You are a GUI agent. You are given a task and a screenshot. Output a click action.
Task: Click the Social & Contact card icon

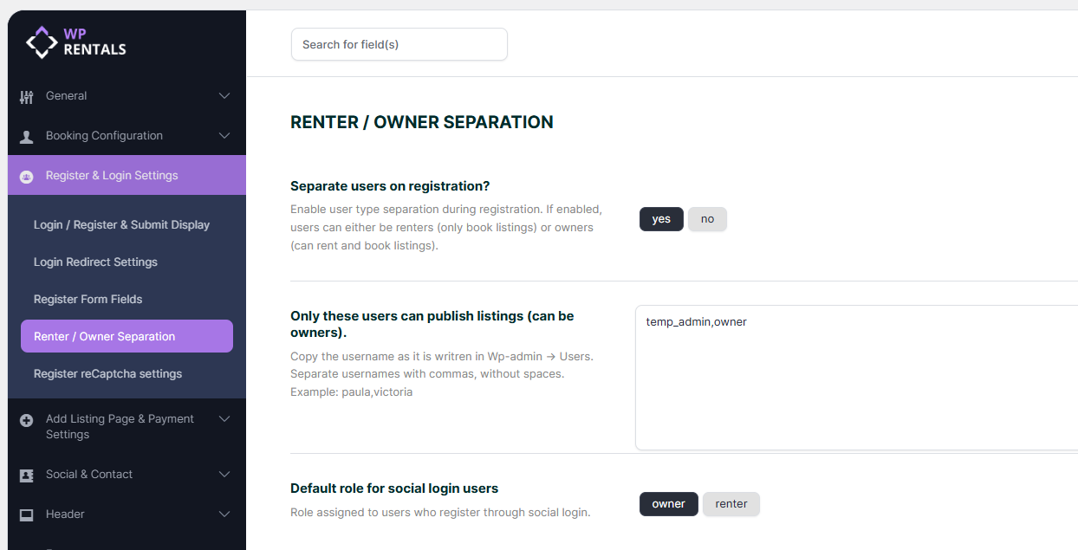pos(26,475)
